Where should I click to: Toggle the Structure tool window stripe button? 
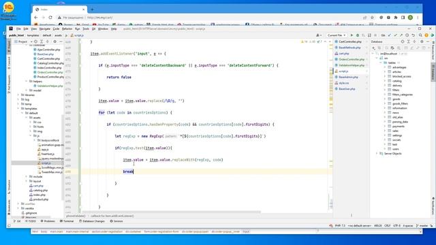tap(9, 187)
